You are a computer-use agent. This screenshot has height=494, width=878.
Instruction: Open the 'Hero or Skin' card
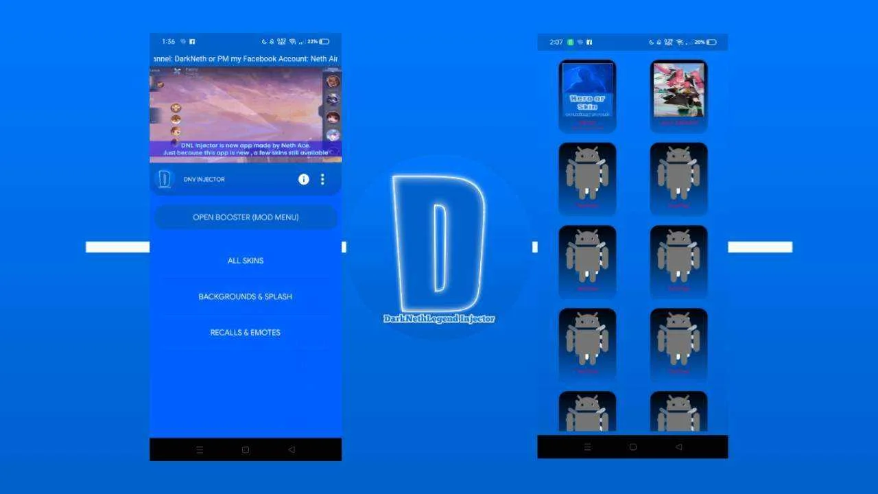coord(587,95)
